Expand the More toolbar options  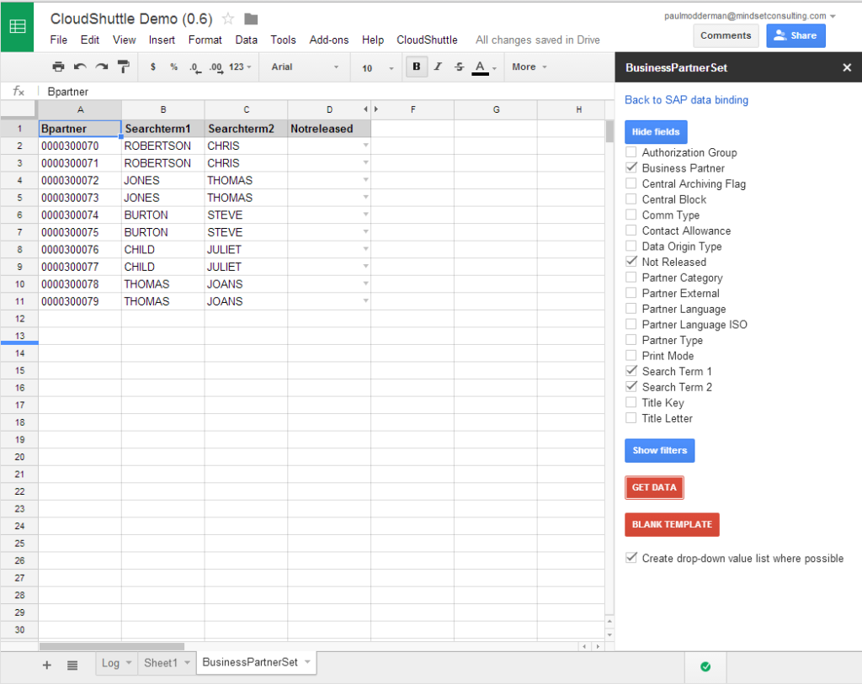[529, 67]
